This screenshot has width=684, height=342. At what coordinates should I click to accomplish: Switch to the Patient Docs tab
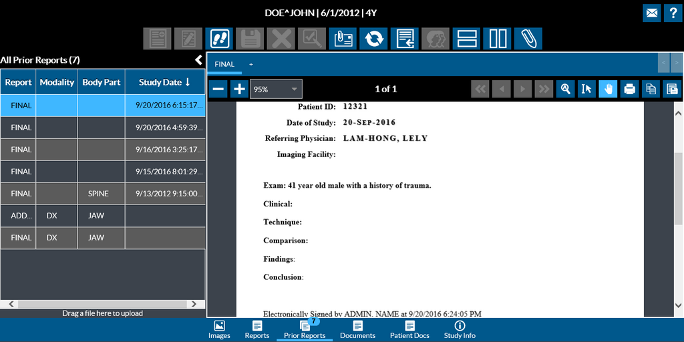click(x=409, y=329)
